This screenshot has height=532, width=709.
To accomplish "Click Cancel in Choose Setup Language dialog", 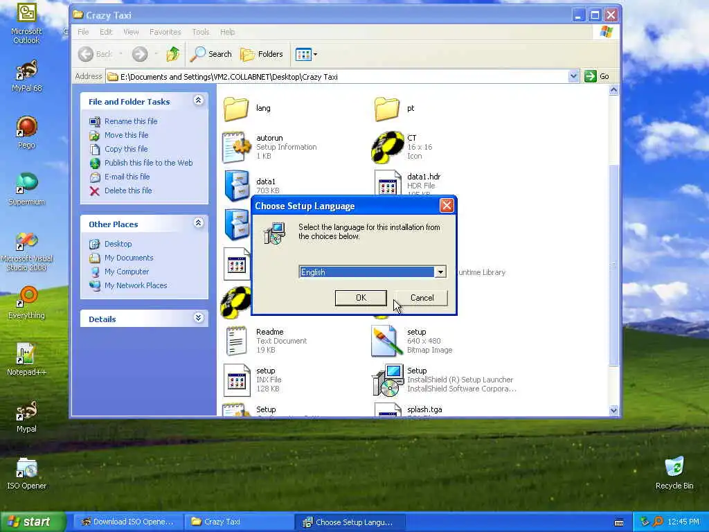I will [x=422, y=298].
